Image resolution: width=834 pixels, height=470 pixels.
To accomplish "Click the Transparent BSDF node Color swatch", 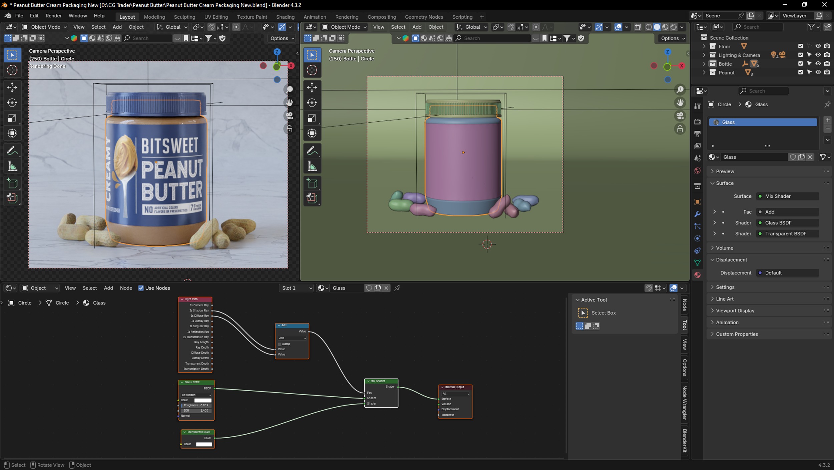I will tap(204, 444).
